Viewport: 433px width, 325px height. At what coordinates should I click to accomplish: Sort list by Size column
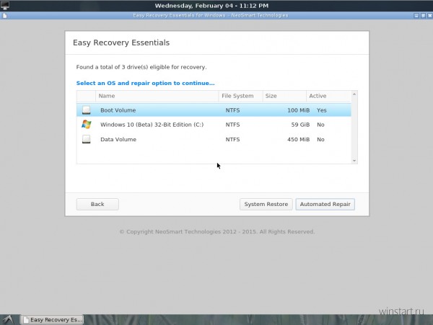284,96
